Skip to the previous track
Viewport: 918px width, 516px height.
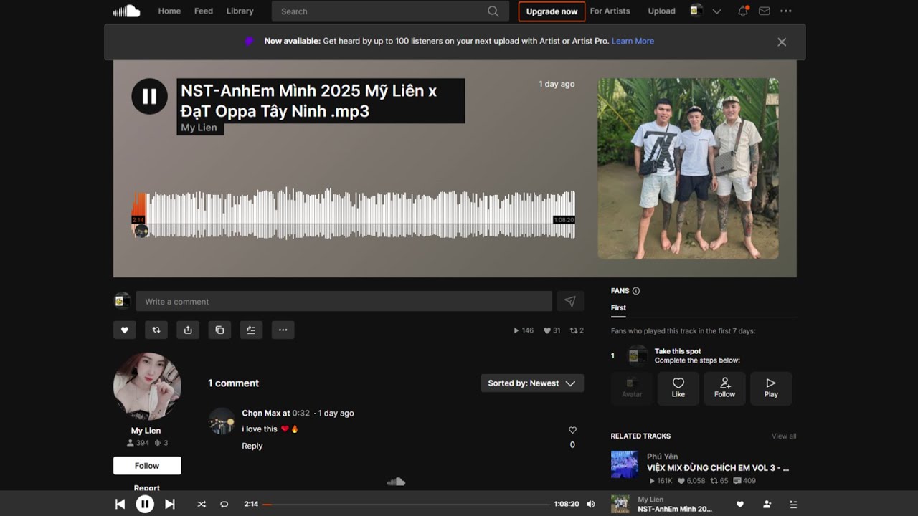120,504
